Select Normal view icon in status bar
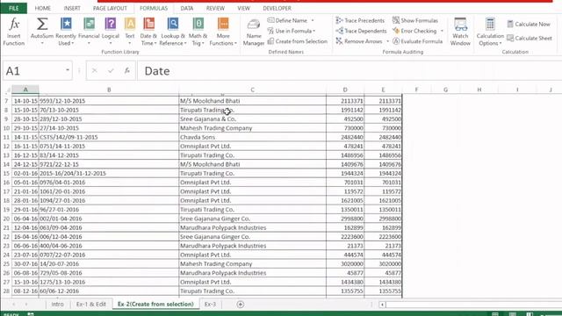The width and height of the screenshot is (562, 316). click(495, 314)
